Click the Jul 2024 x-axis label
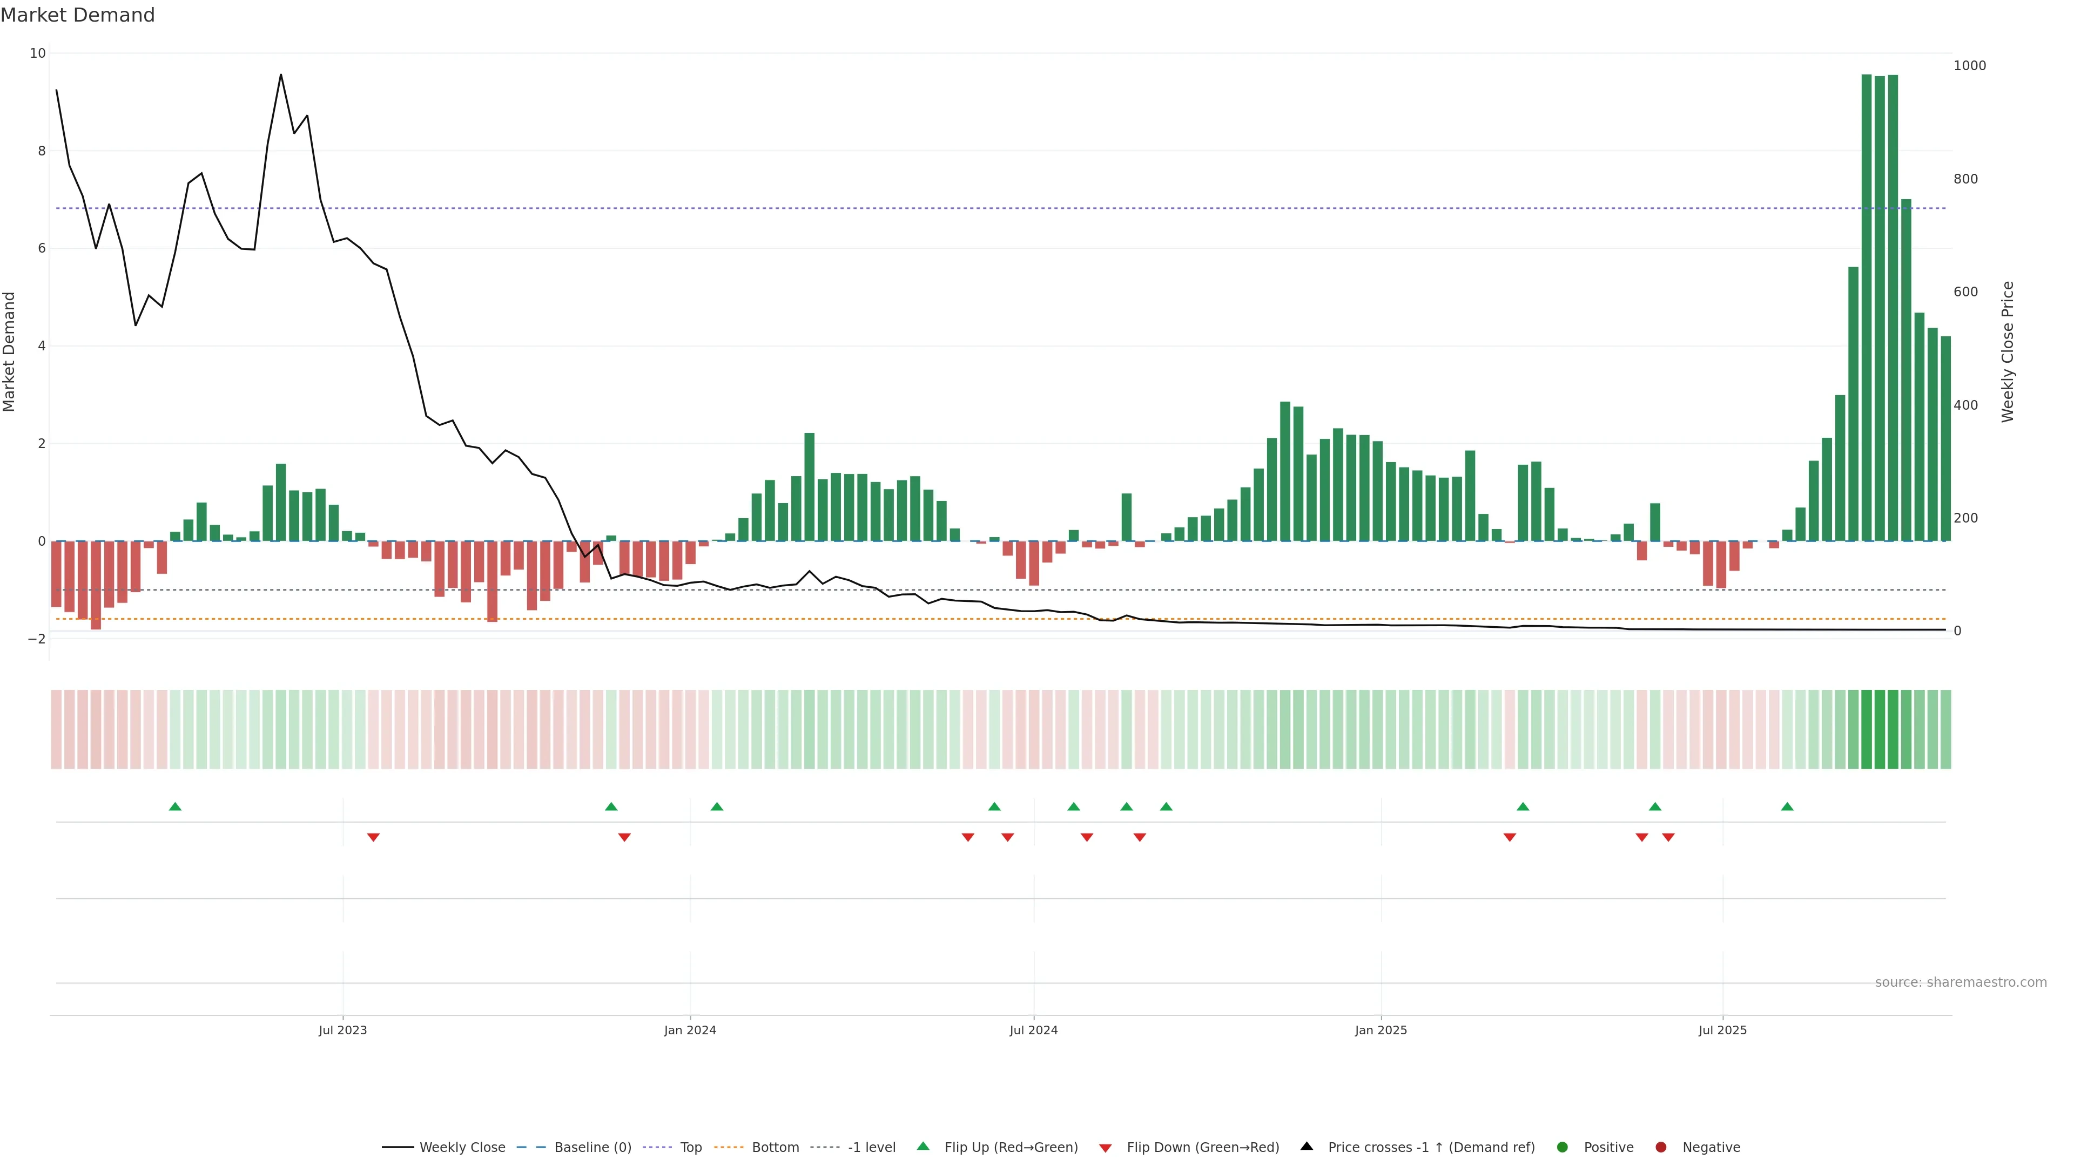The image size is (2074, 1166). (1034, 1031)
